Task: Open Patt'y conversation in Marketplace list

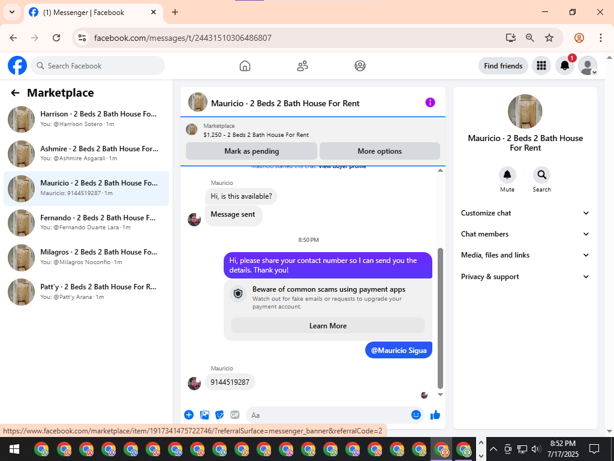Action: (86, 292)
